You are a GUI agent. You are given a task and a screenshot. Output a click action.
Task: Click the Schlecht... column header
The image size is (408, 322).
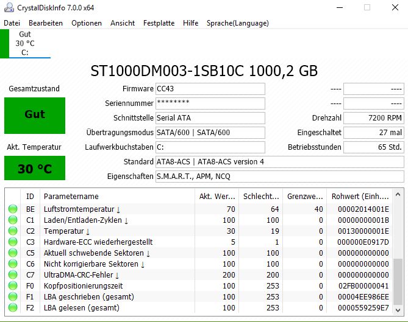[x=261, y=197]
